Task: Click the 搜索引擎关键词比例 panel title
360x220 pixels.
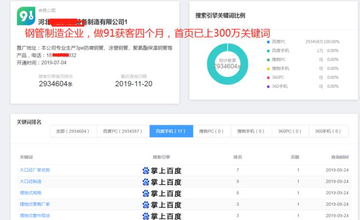Action: point(220,15)
